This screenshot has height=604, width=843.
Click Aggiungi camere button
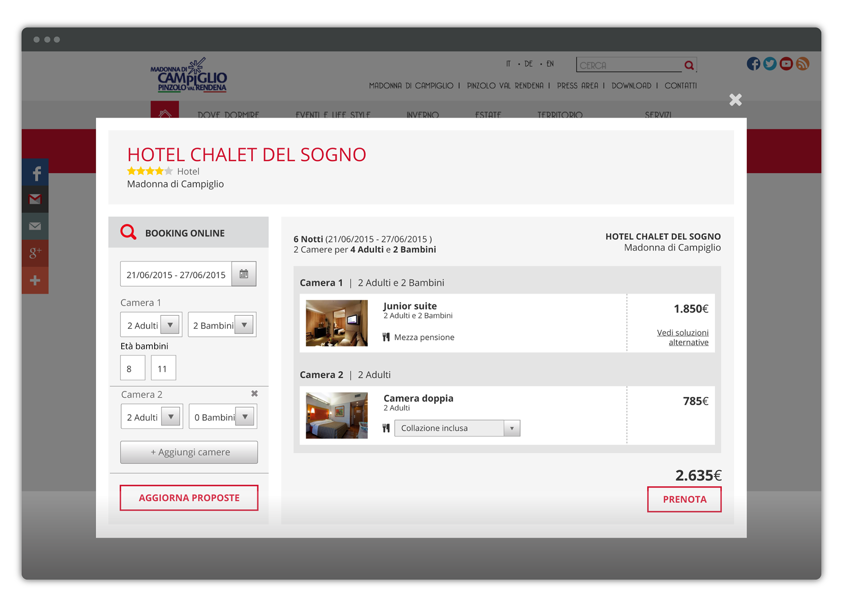pos(189,452)
